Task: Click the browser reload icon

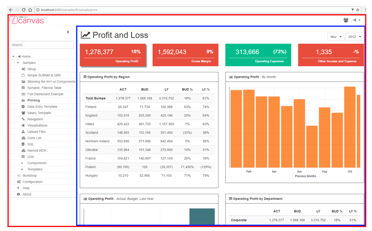Action: point(24,10)
